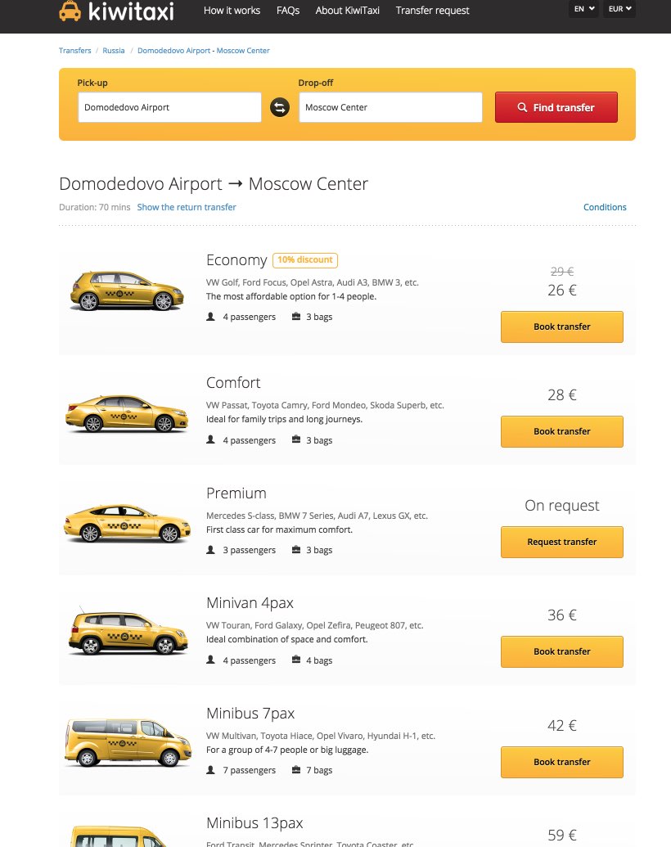Image resolution: width=671 pixels, height=847 pixels.
Task: Open the Transfer request page
Action: pos(432,11)
